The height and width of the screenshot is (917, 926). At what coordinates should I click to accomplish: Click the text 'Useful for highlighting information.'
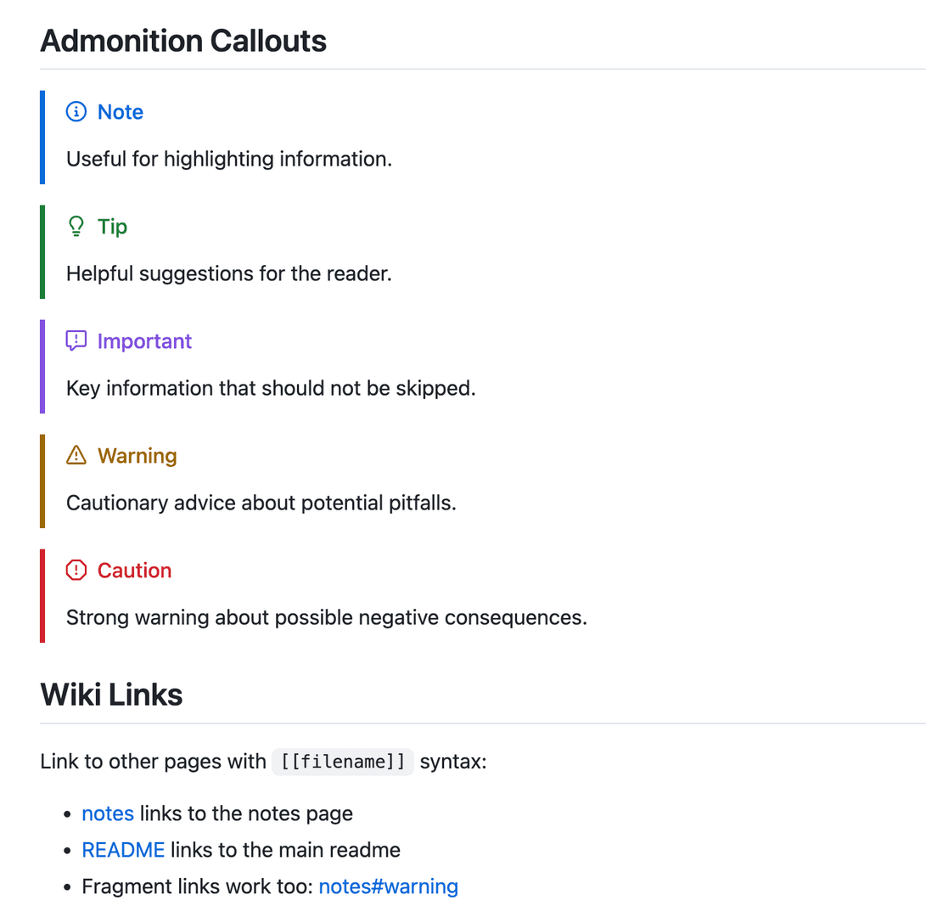point(229,159)
